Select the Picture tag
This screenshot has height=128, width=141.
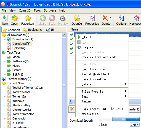tap(17, 70)
